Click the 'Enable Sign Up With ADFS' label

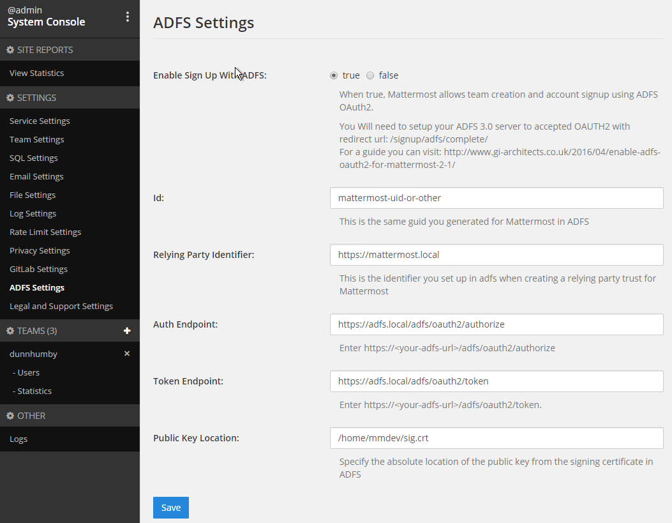pyautogui.click(x=210, y=75)
